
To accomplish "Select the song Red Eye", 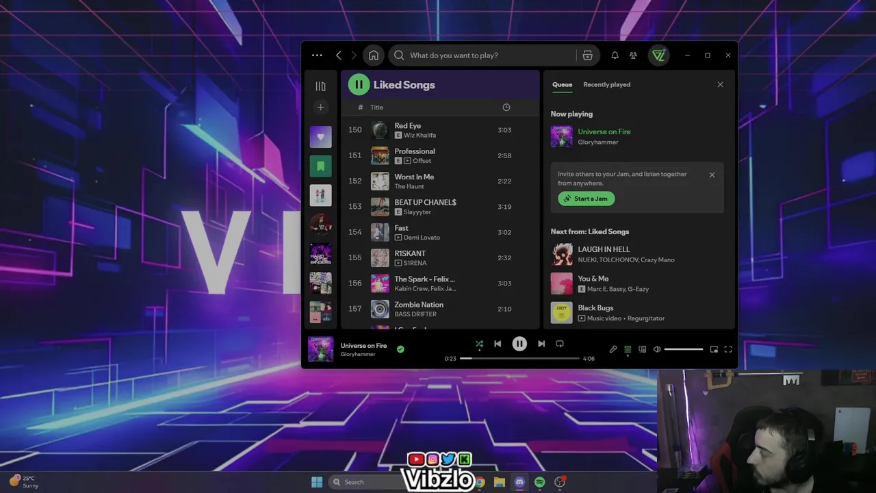I will pos(408,126).
